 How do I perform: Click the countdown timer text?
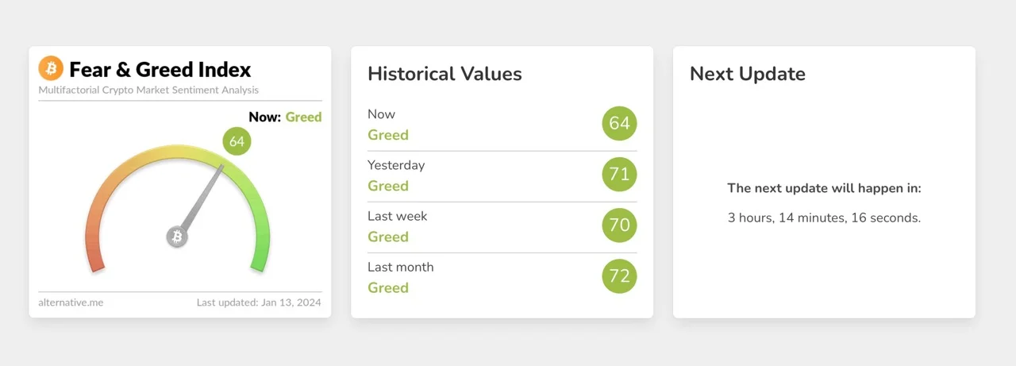[824, 218]
